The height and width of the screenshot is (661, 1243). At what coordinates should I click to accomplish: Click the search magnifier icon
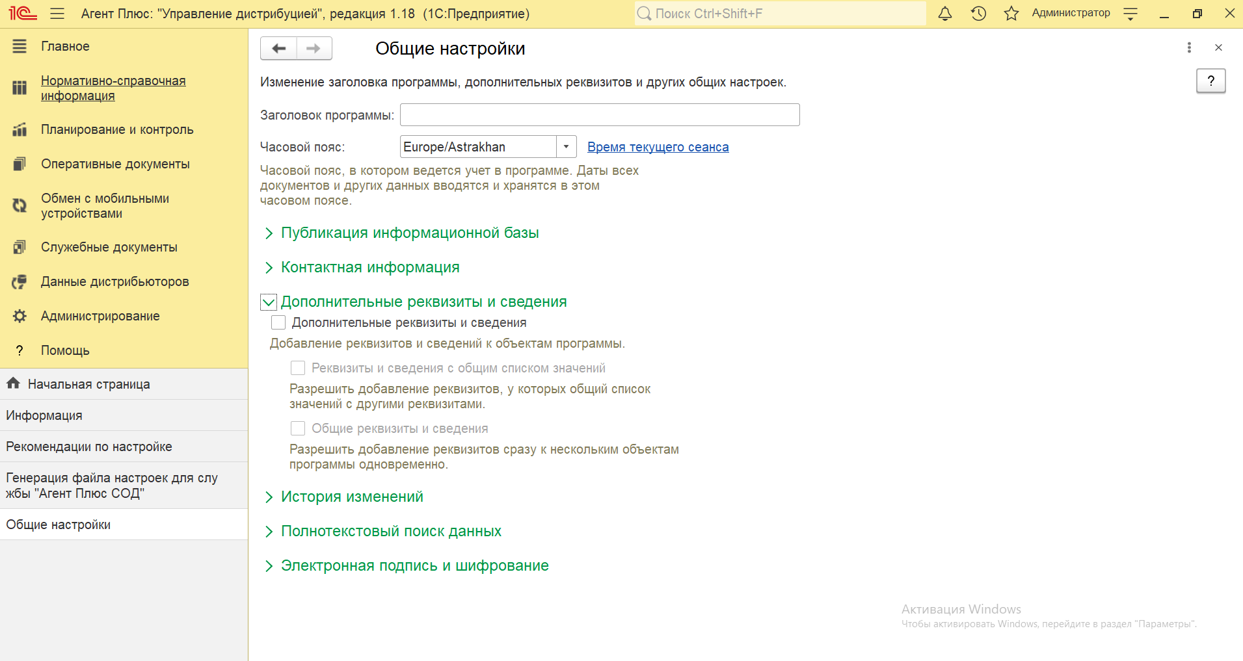(644, 14)
